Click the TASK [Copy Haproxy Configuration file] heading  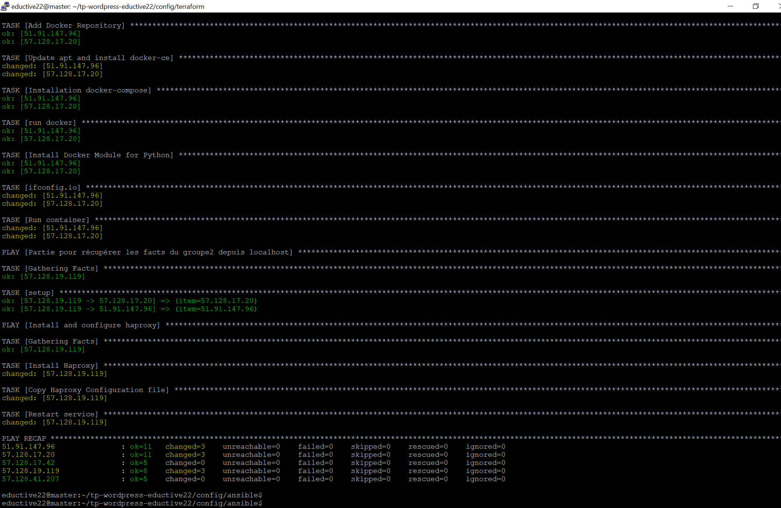85,389
